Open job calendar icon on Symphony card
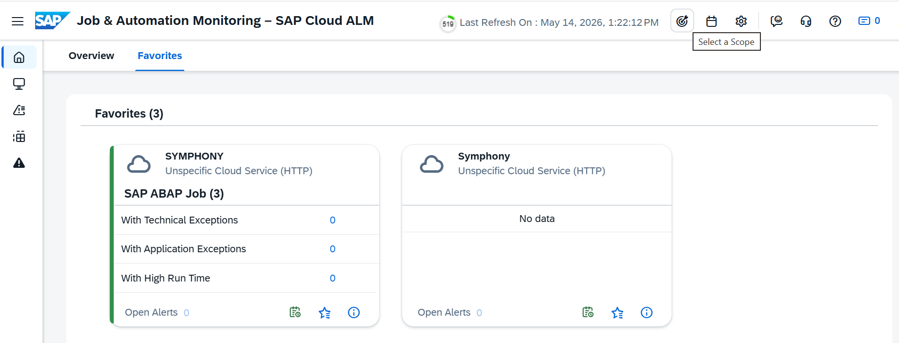This screenshot has width=899, height=343. (x=588, y=312)
